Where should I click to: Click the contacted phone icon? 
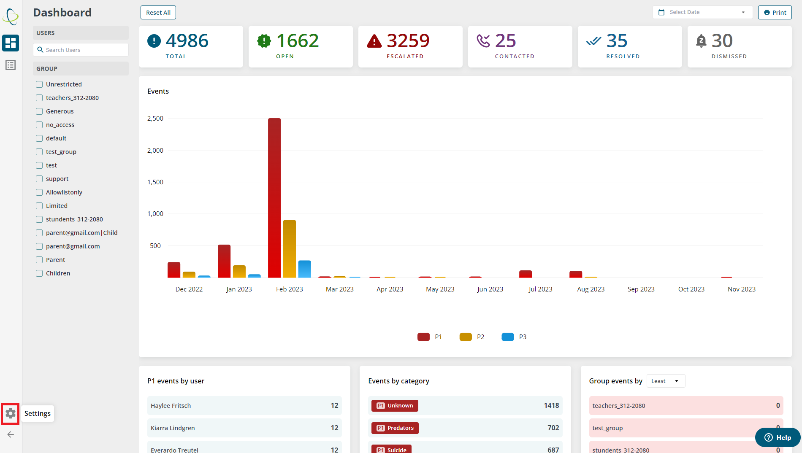point(484,41)
